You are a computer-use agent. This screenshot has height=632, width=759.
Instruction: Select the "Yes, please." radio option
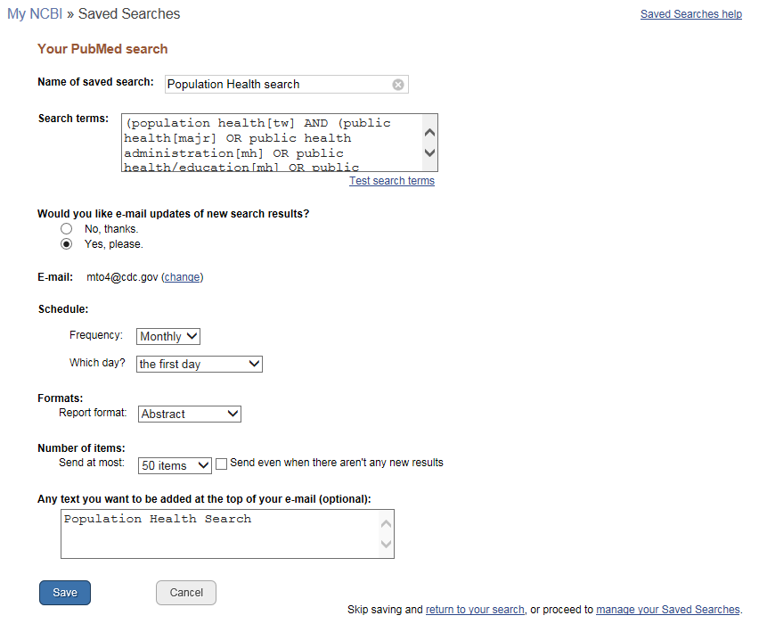pos(66,244)
